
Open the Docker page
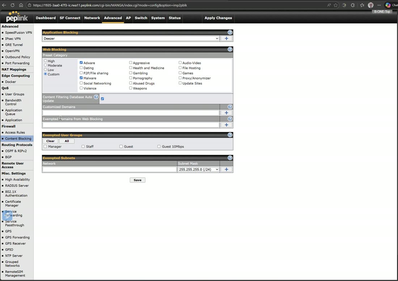point(10,82)
